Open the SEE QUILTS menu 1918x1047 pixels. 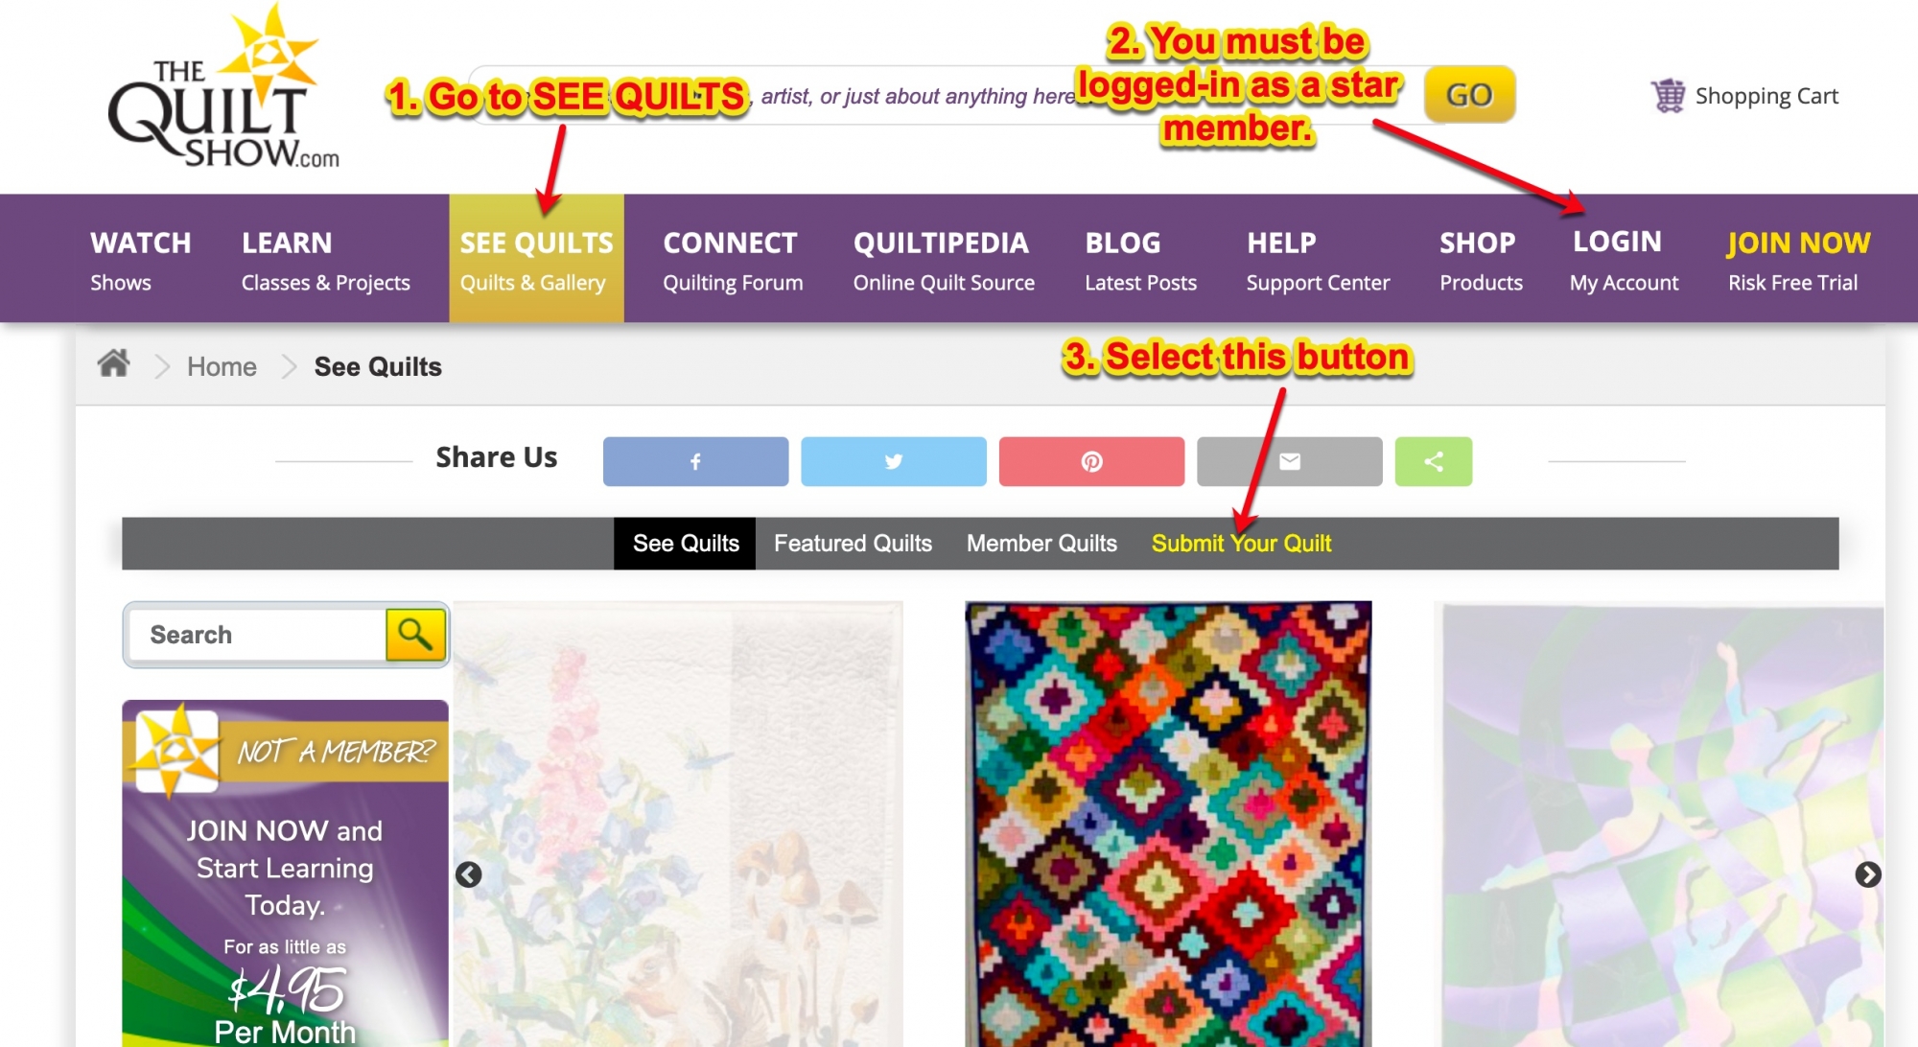(536, 259)
